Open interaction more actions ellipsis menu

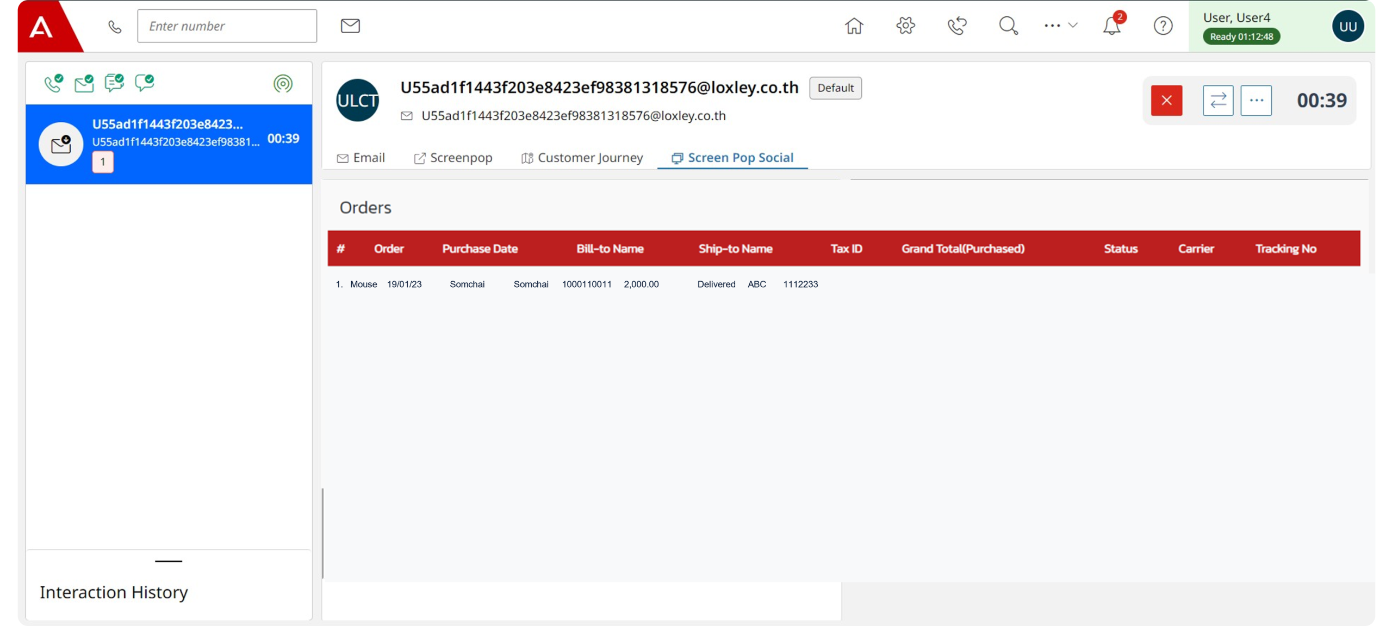click(1256, 101)
